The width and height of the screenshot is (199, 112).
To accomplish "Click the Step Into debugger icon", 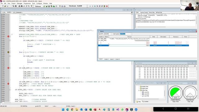I will point(97,6).
